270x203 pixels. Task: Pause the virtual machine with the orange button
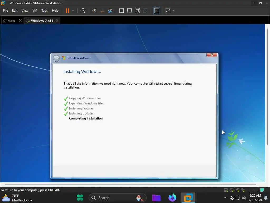[67, 11]
